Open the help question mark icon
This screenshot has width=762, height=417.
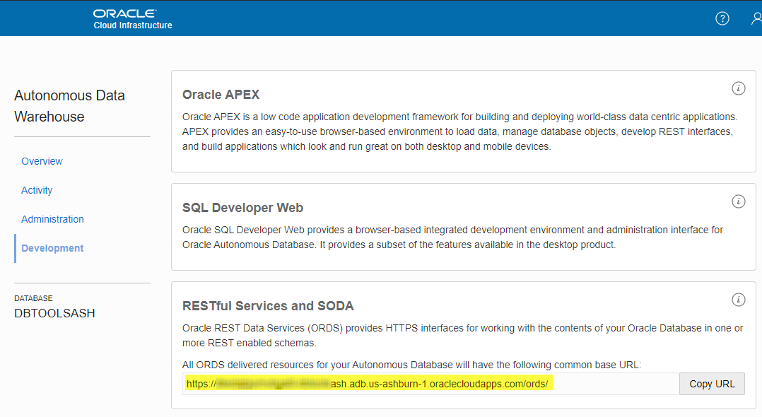click(x=722, y=18)
